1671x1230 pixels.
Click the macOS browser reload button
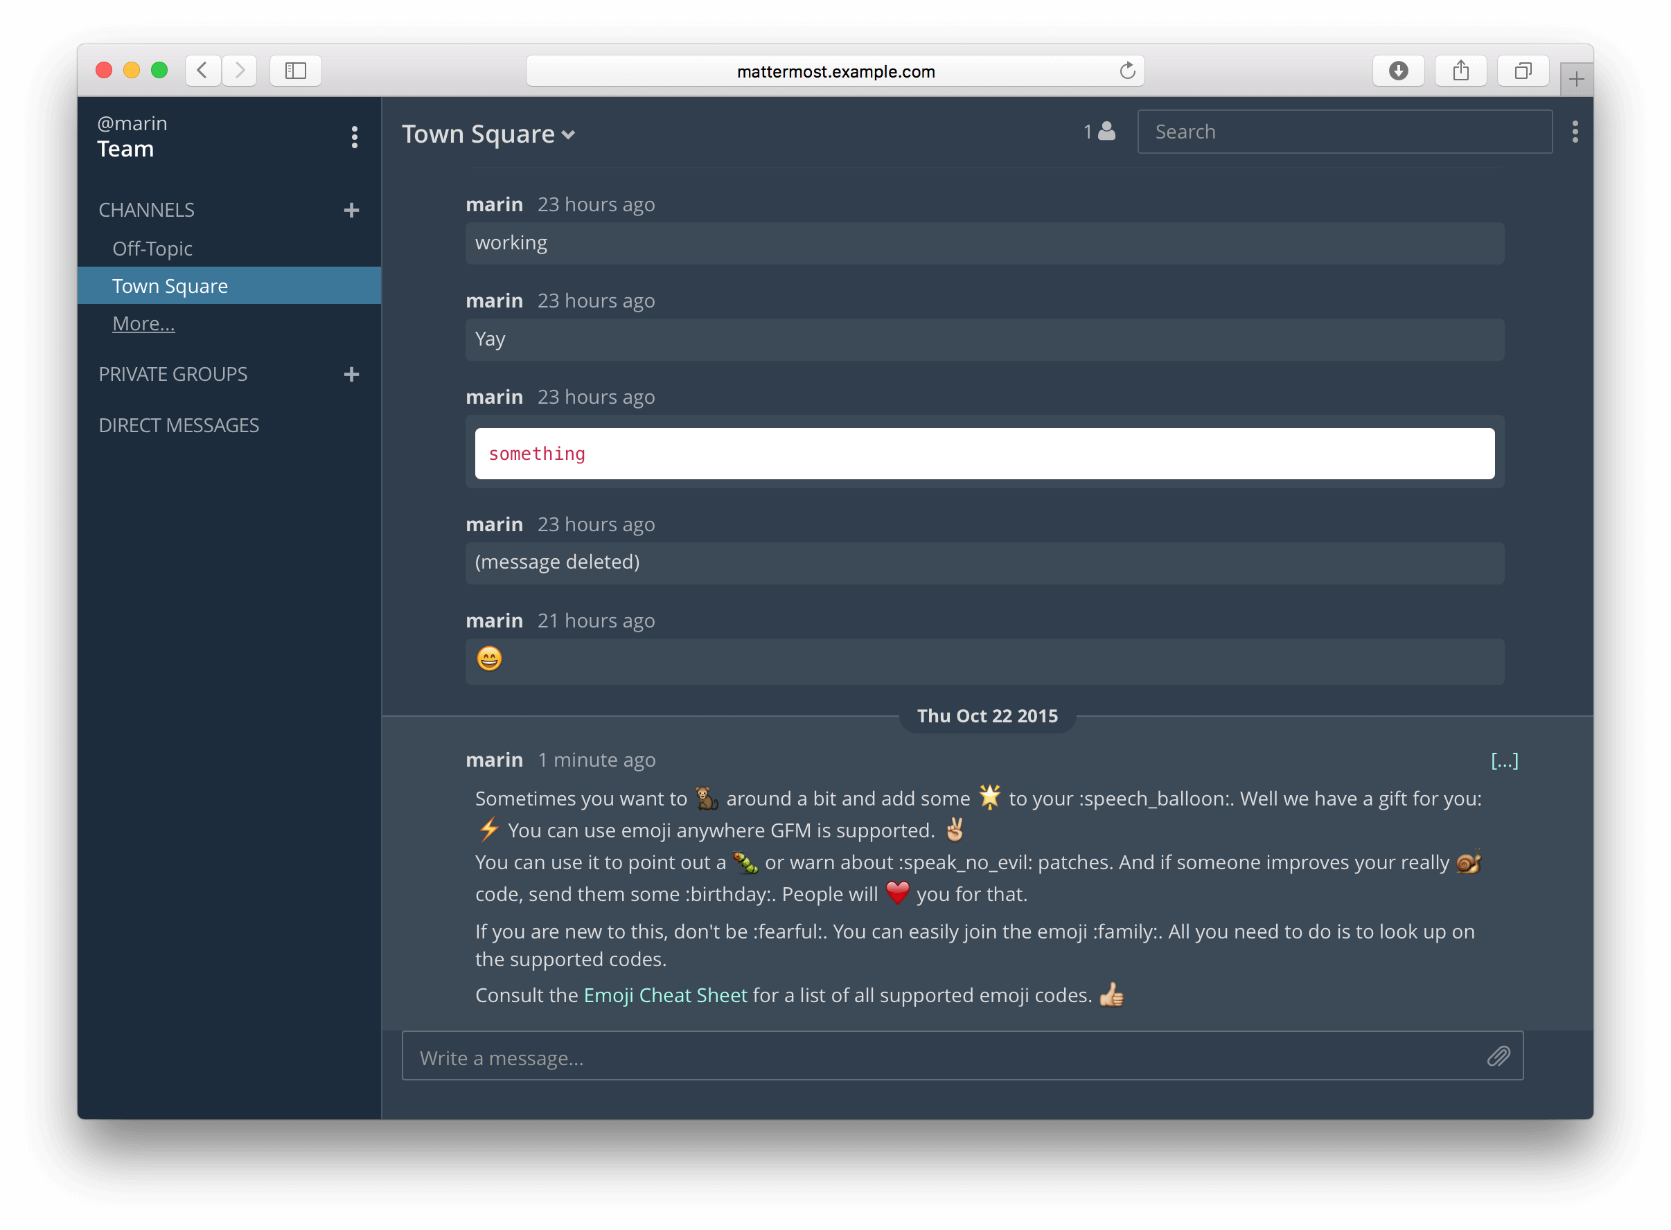point(1124,71)
